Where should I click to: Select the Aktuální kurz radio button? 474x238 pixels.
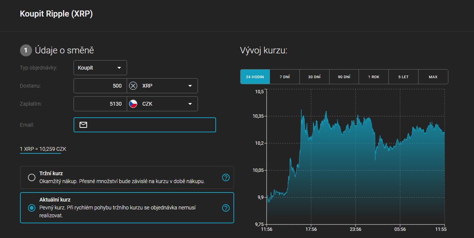tap(32, 208)
